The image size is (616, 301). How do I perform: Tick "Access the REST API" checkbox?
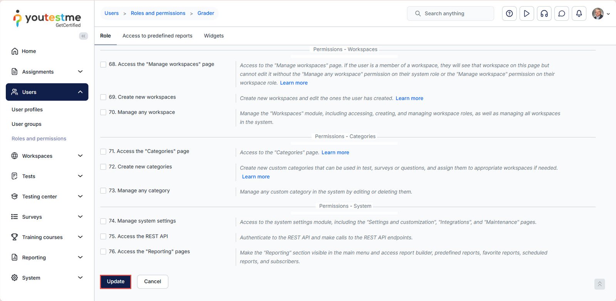103,236
